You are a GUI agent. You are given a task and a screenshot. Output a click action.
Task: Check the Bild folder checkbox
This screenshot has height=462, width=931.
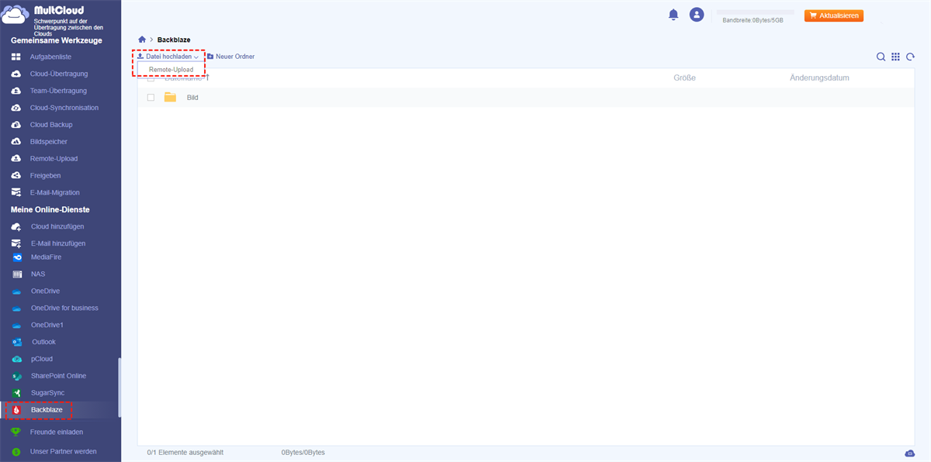(x=151, y=98)
